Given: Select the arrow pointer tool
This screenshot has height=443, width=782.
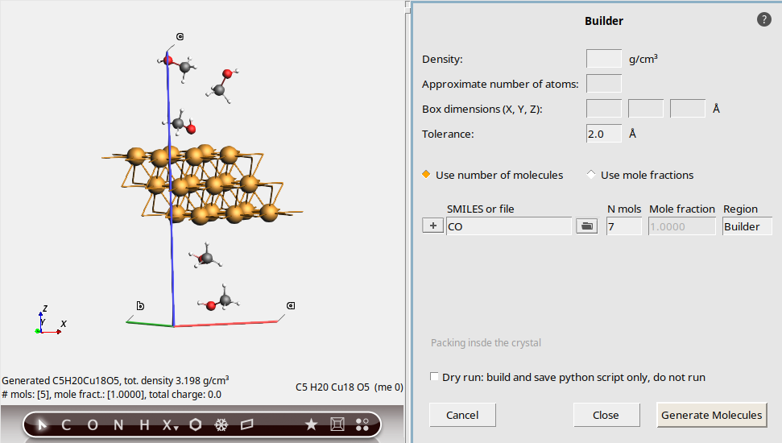Looking at the screenshot, I should click(x=43, y=425).
